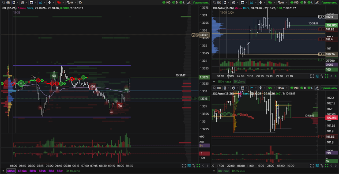Click the green expand arrows icon under 6B chart
The width and height of the screenshot is (339, 174).
198,166
